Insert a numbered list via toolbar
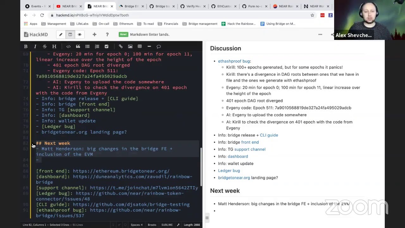 tap(97, 47)
